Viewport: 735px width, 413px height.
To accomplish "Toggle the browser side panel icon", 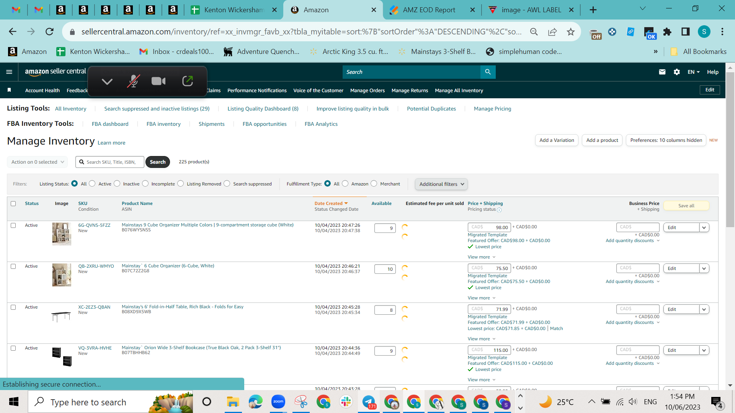I will click(686, 32).
